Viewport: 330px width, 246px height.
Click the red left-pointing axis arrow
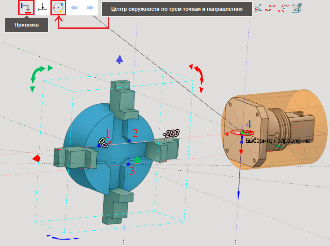click(x=36, y=159)
